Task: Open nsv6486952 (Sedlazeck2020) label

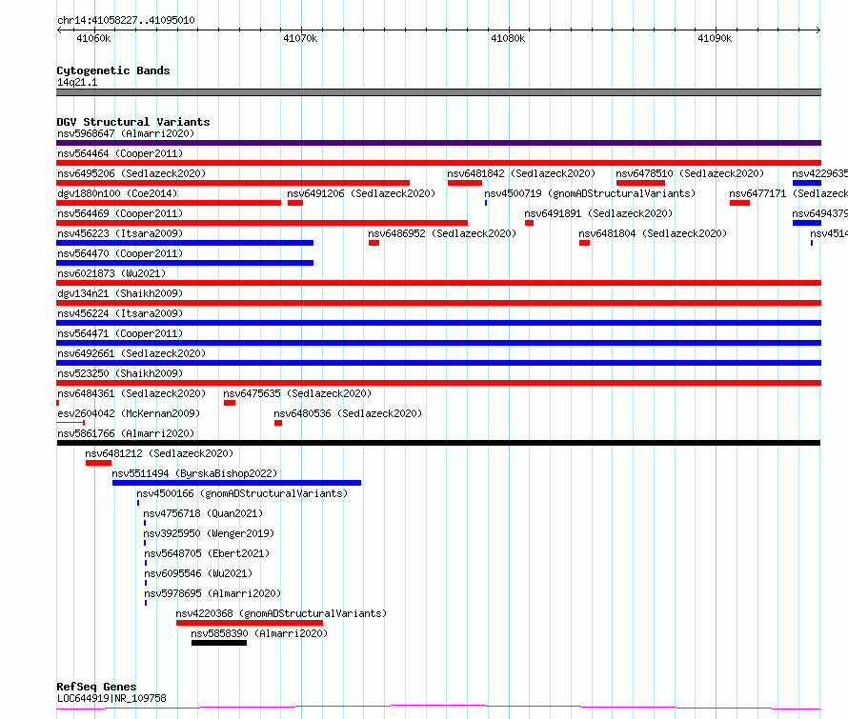Action: coord(442,233)
